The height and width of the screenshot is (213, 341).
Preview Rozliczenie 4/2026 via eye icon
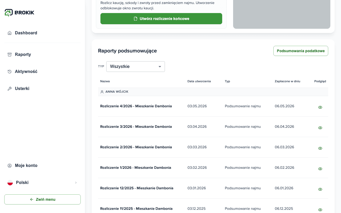click(x=320, y=107)
